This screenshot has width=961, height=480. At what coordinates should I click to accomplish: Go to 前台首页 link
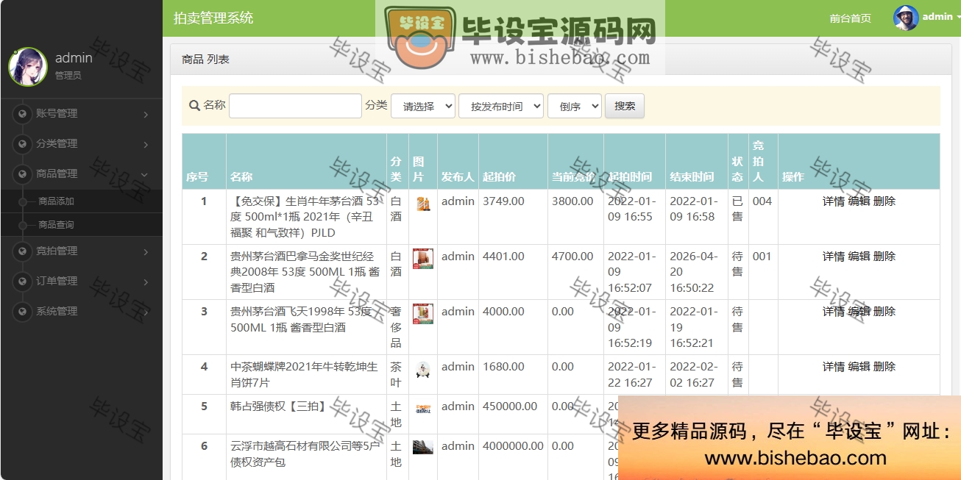tap(850, 18)
